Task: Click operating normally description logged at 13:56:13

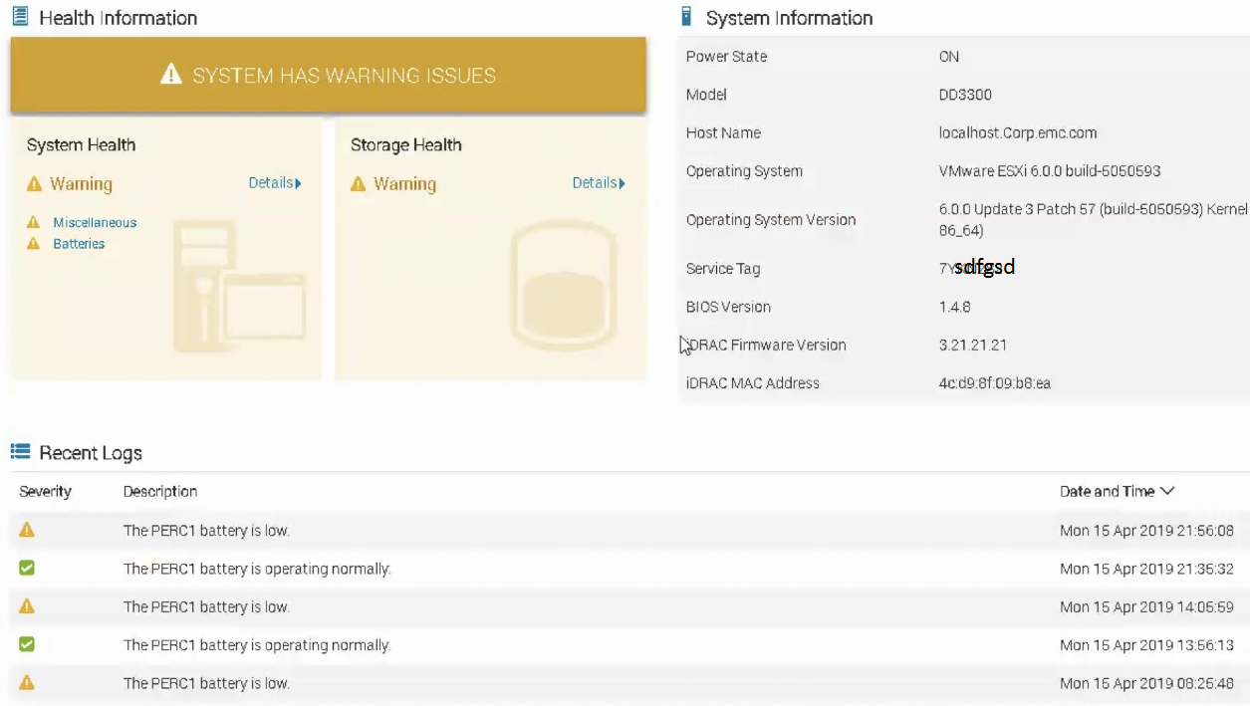Action: tap(257, 645)
